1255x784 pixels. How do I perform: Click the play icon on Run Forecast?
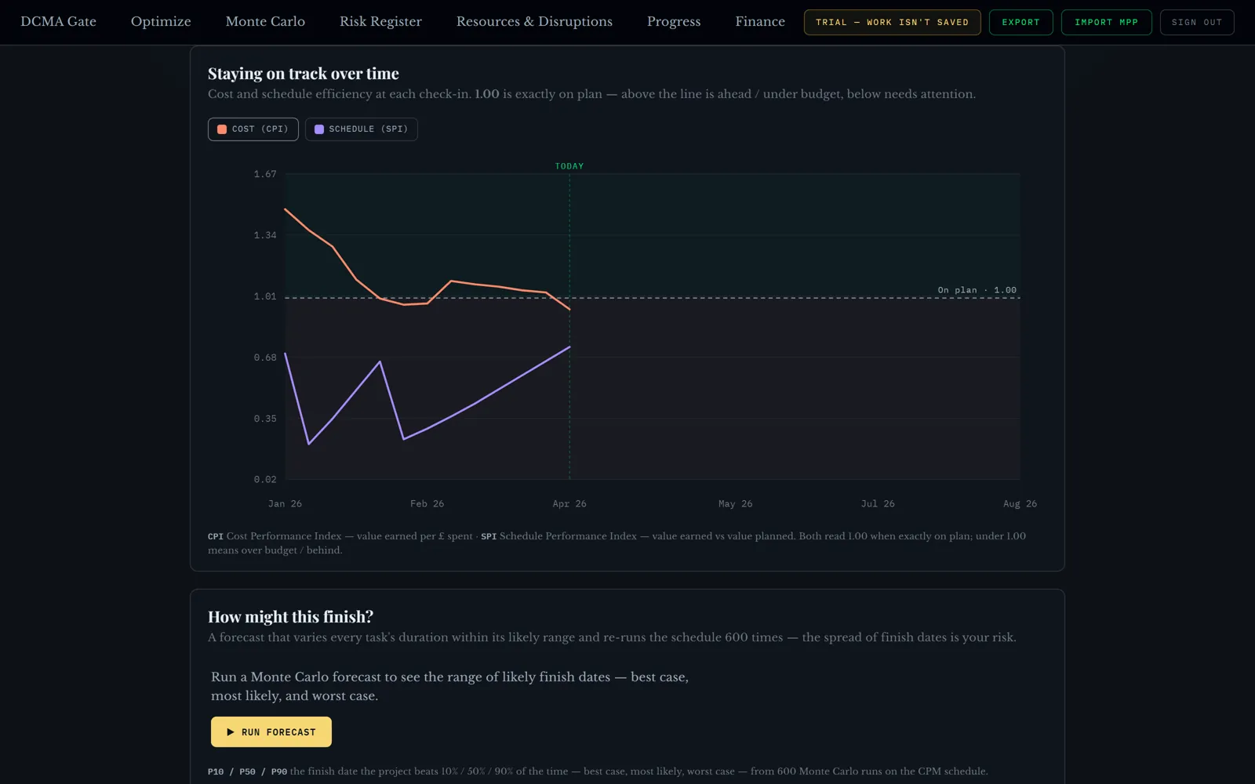point(231,732)
